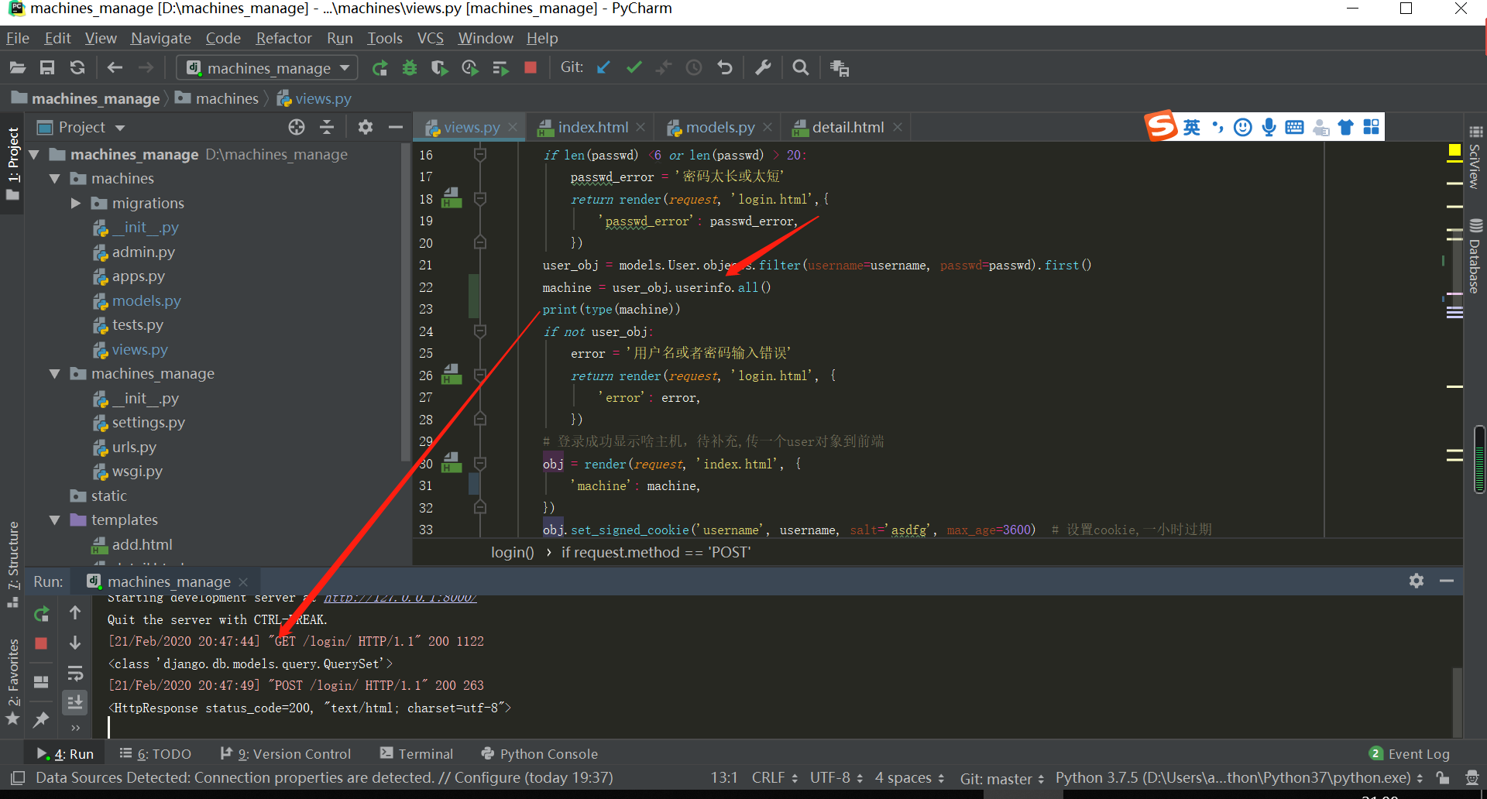The image size is (1487, 799).
Task: Rerun machines_manage in Run panel
Action: (x=42, y=614)
